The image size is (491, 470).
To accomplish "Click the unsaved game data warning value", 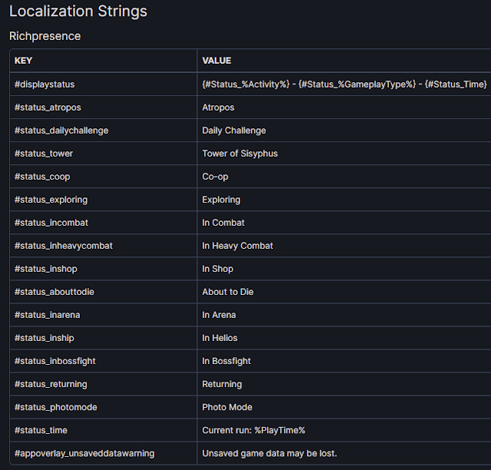I will (x=269, y=453).
